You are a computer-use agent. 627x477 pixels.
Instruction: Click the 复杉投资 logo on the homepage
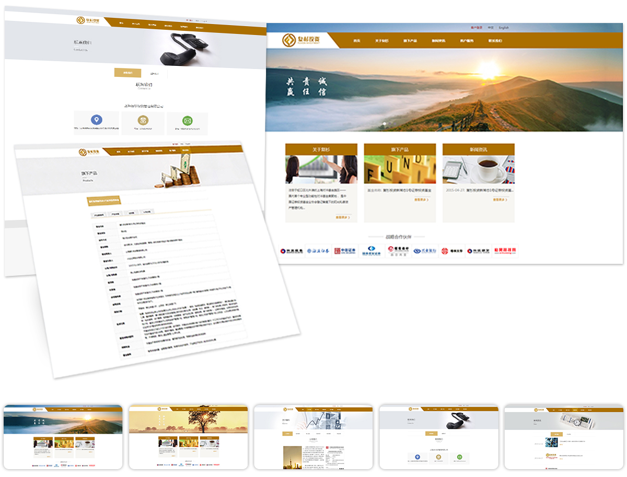tap(301, 40)
